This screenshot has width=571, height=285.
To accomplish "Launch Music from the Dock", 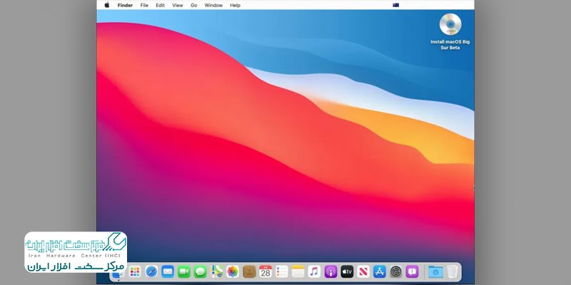I will (314, 271).
